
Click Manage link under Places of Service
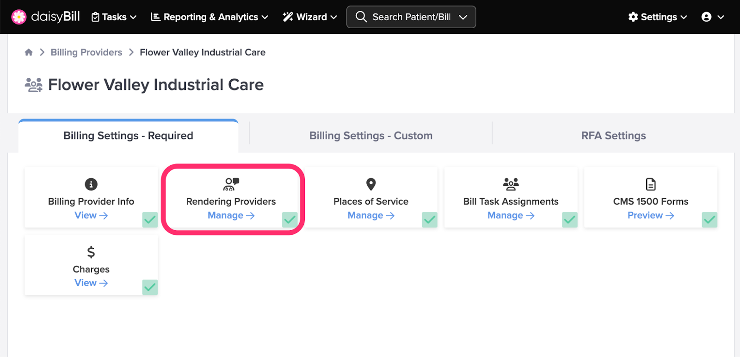(371, 215)
